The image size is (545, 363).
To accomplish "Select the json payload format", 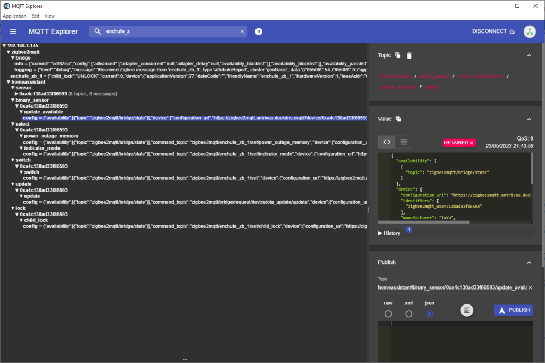I will 429,314.
